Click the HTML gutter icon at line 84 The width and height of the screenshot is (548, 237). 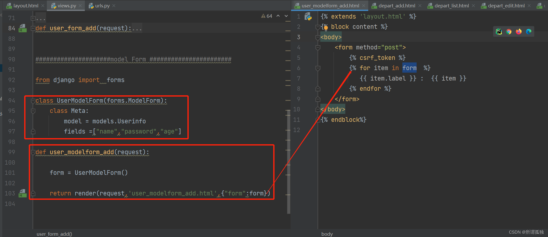coord(23,28)
